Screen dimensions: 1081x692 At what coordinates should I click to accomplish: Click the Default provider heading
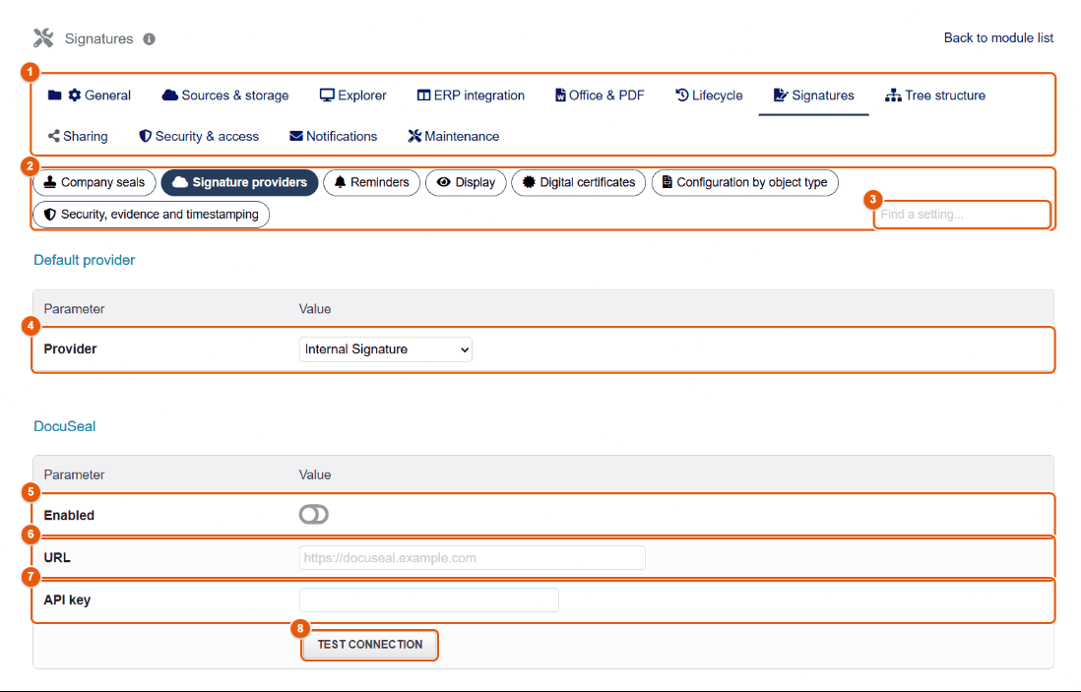point(84,260)
